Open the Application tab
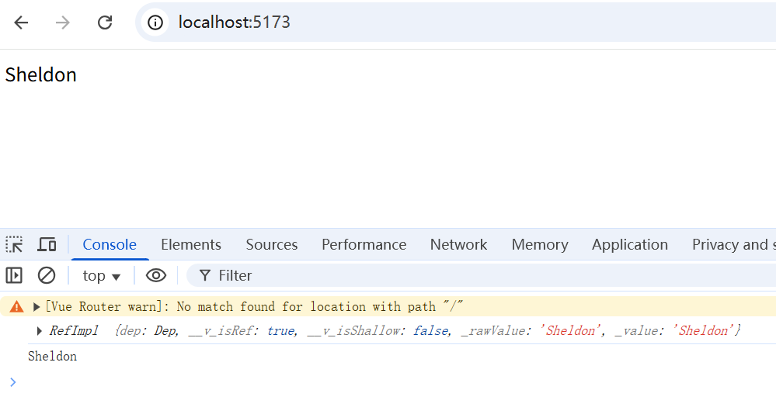Viewport: 776px width, 414px height. point(630,244)
